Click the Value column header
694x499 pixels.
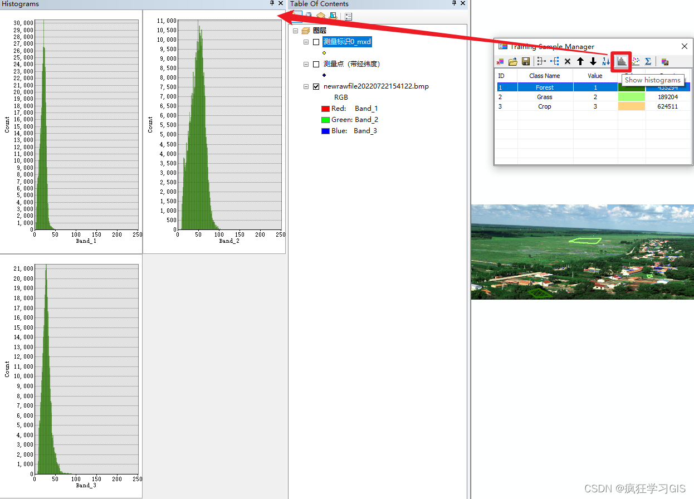tap(595, 76)
